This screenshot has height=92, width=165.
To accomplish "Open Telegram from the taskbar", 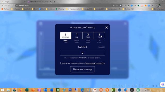I will [126, 90].
